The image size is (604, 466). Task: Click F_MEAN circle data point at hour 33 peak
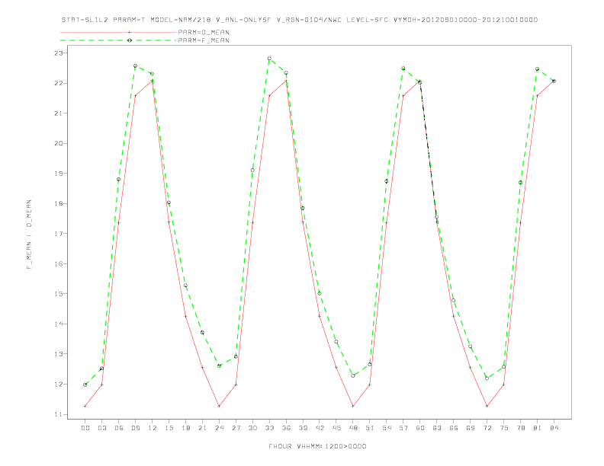[269, 59]
